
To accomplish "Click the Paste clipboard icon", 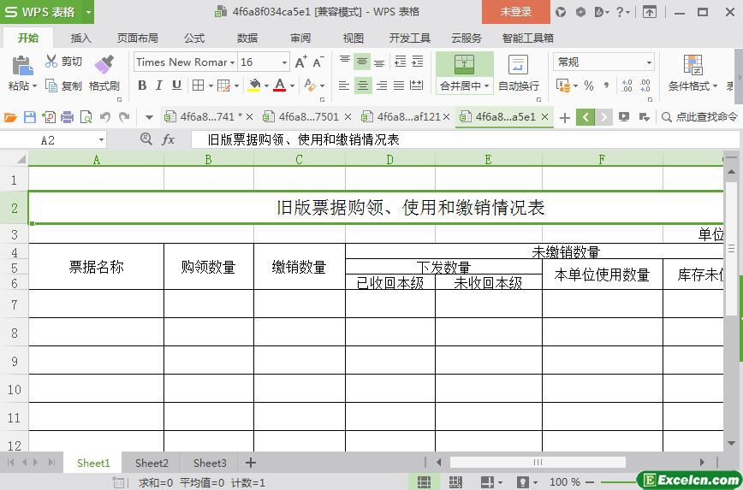I will point(22,66).
